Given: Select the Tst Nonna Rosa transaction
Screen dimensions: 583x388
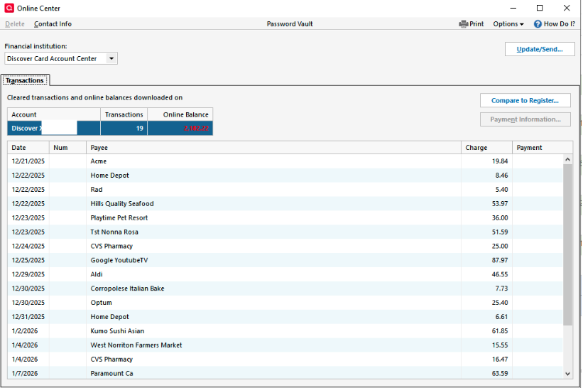Looking at the screenshot, I should (285, 232).
